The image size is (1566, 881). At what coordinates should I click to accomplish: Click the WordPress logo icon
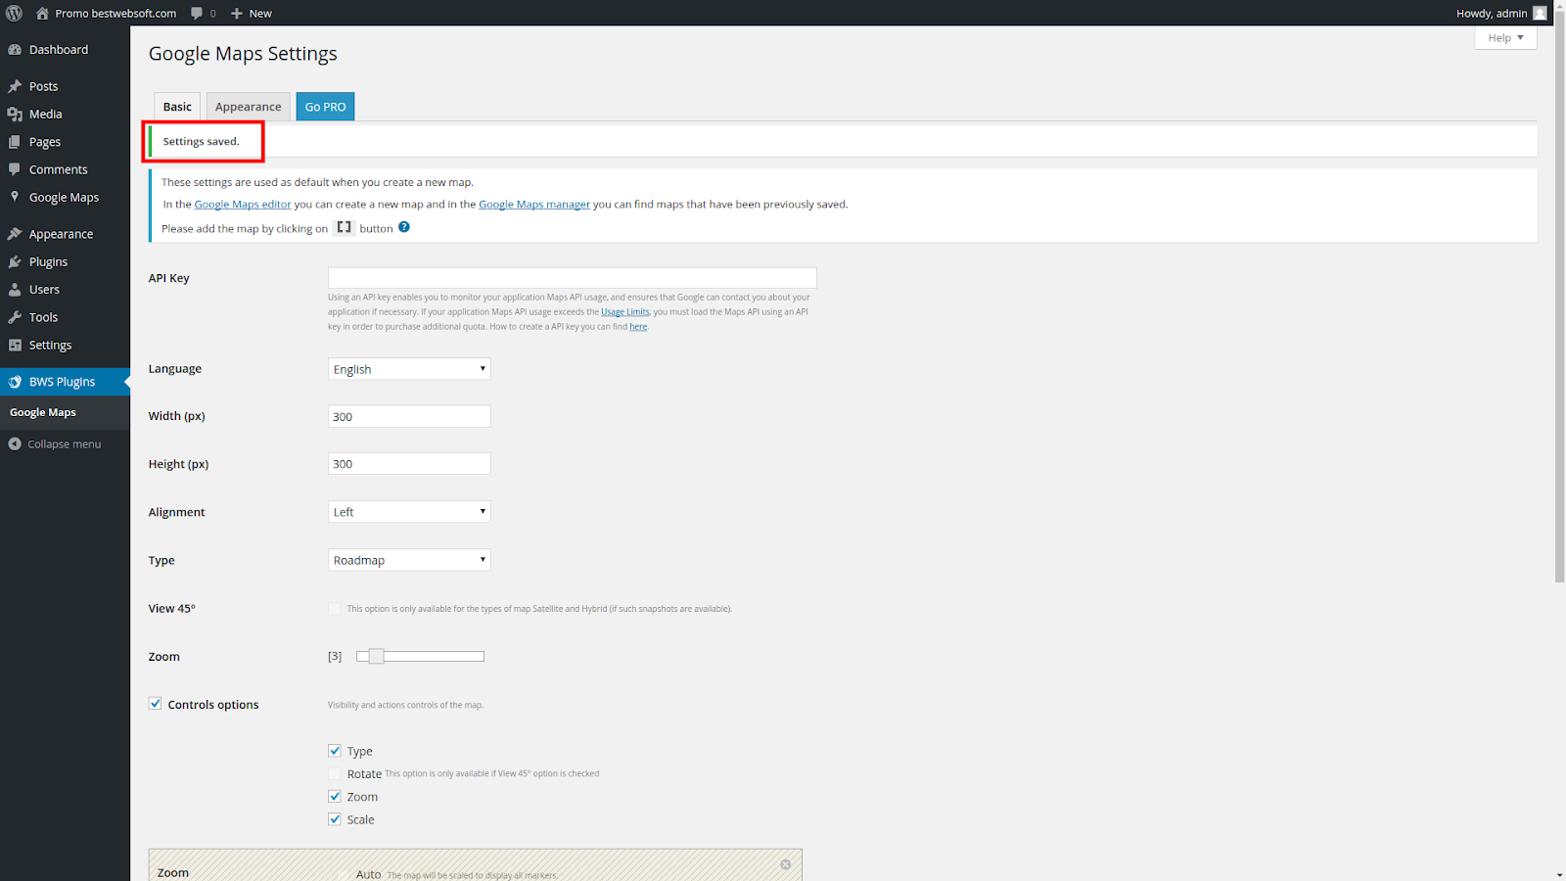point(14,13)
